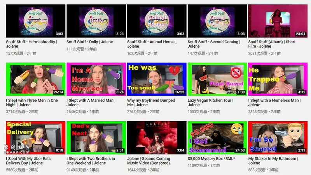Click title link $5,000 Mystery Box *FAIL*
311x175 pixels.
[211, 159]
